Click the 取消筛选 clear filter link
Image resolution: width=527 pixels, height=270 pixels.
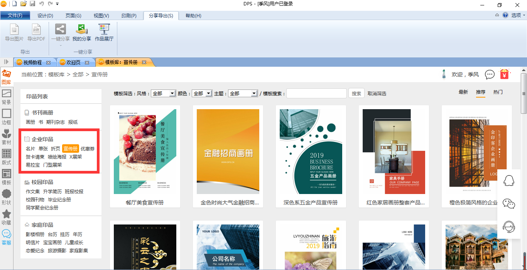[x=377, y=93]
